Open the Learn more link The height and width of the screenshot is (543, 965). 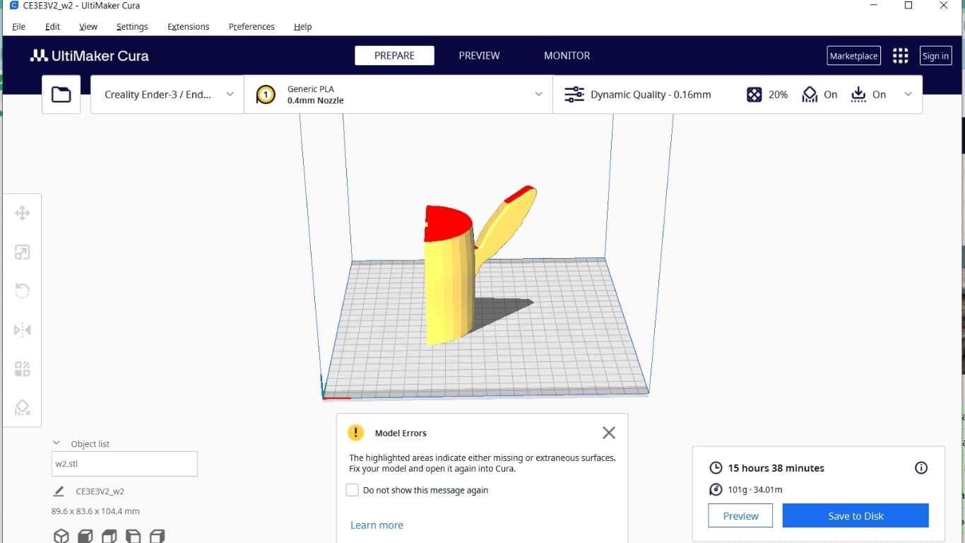[x=377, y=525]
